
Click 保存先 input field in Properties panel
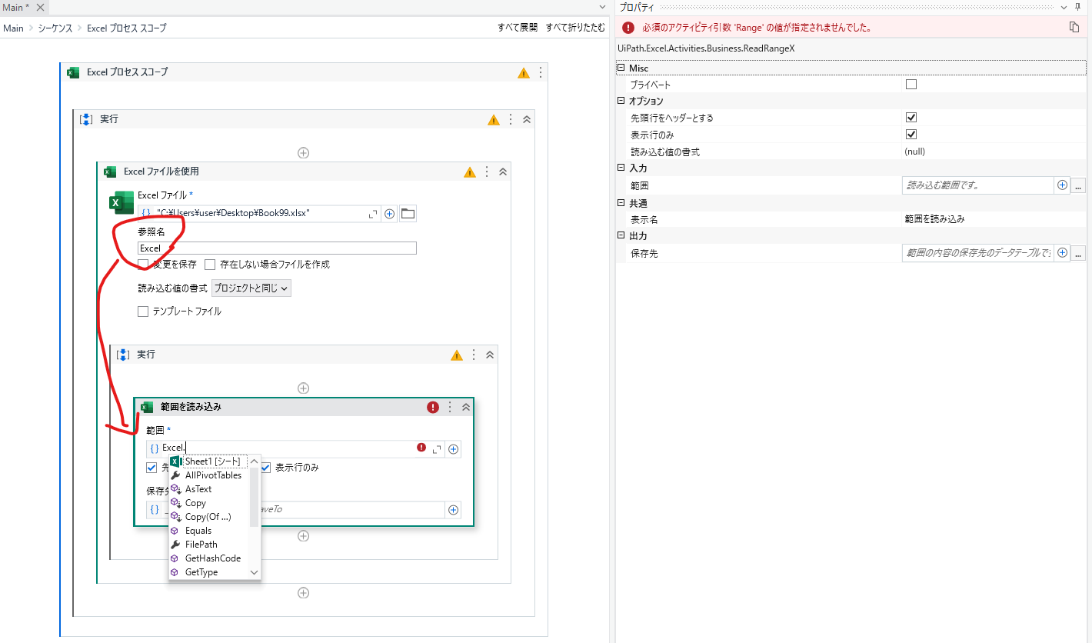coord(977,253)
